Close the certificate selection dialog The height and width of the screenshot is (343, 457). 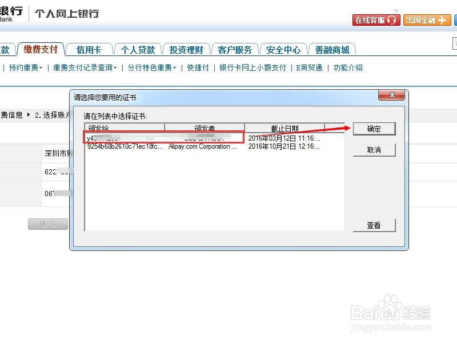tap(391, 95)
